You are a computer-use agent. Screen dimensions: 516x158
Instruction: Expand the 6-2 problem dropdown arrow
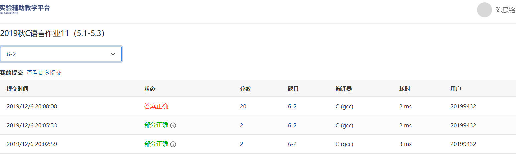[x=113, y=54]
